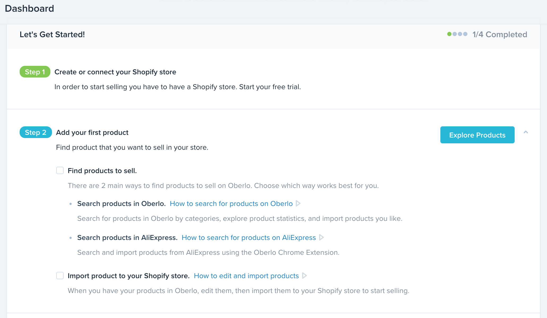Collapse Step 2 with the chevron arrow
Image resolution: width=547 pixels, height=318 pixels.
(526, 132)
